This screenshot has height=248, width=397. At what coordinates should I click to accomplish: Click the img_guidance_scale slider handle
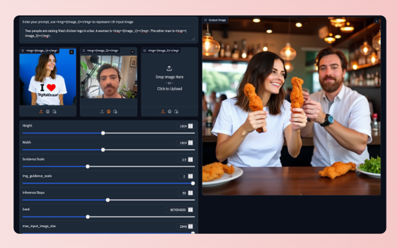193,184
